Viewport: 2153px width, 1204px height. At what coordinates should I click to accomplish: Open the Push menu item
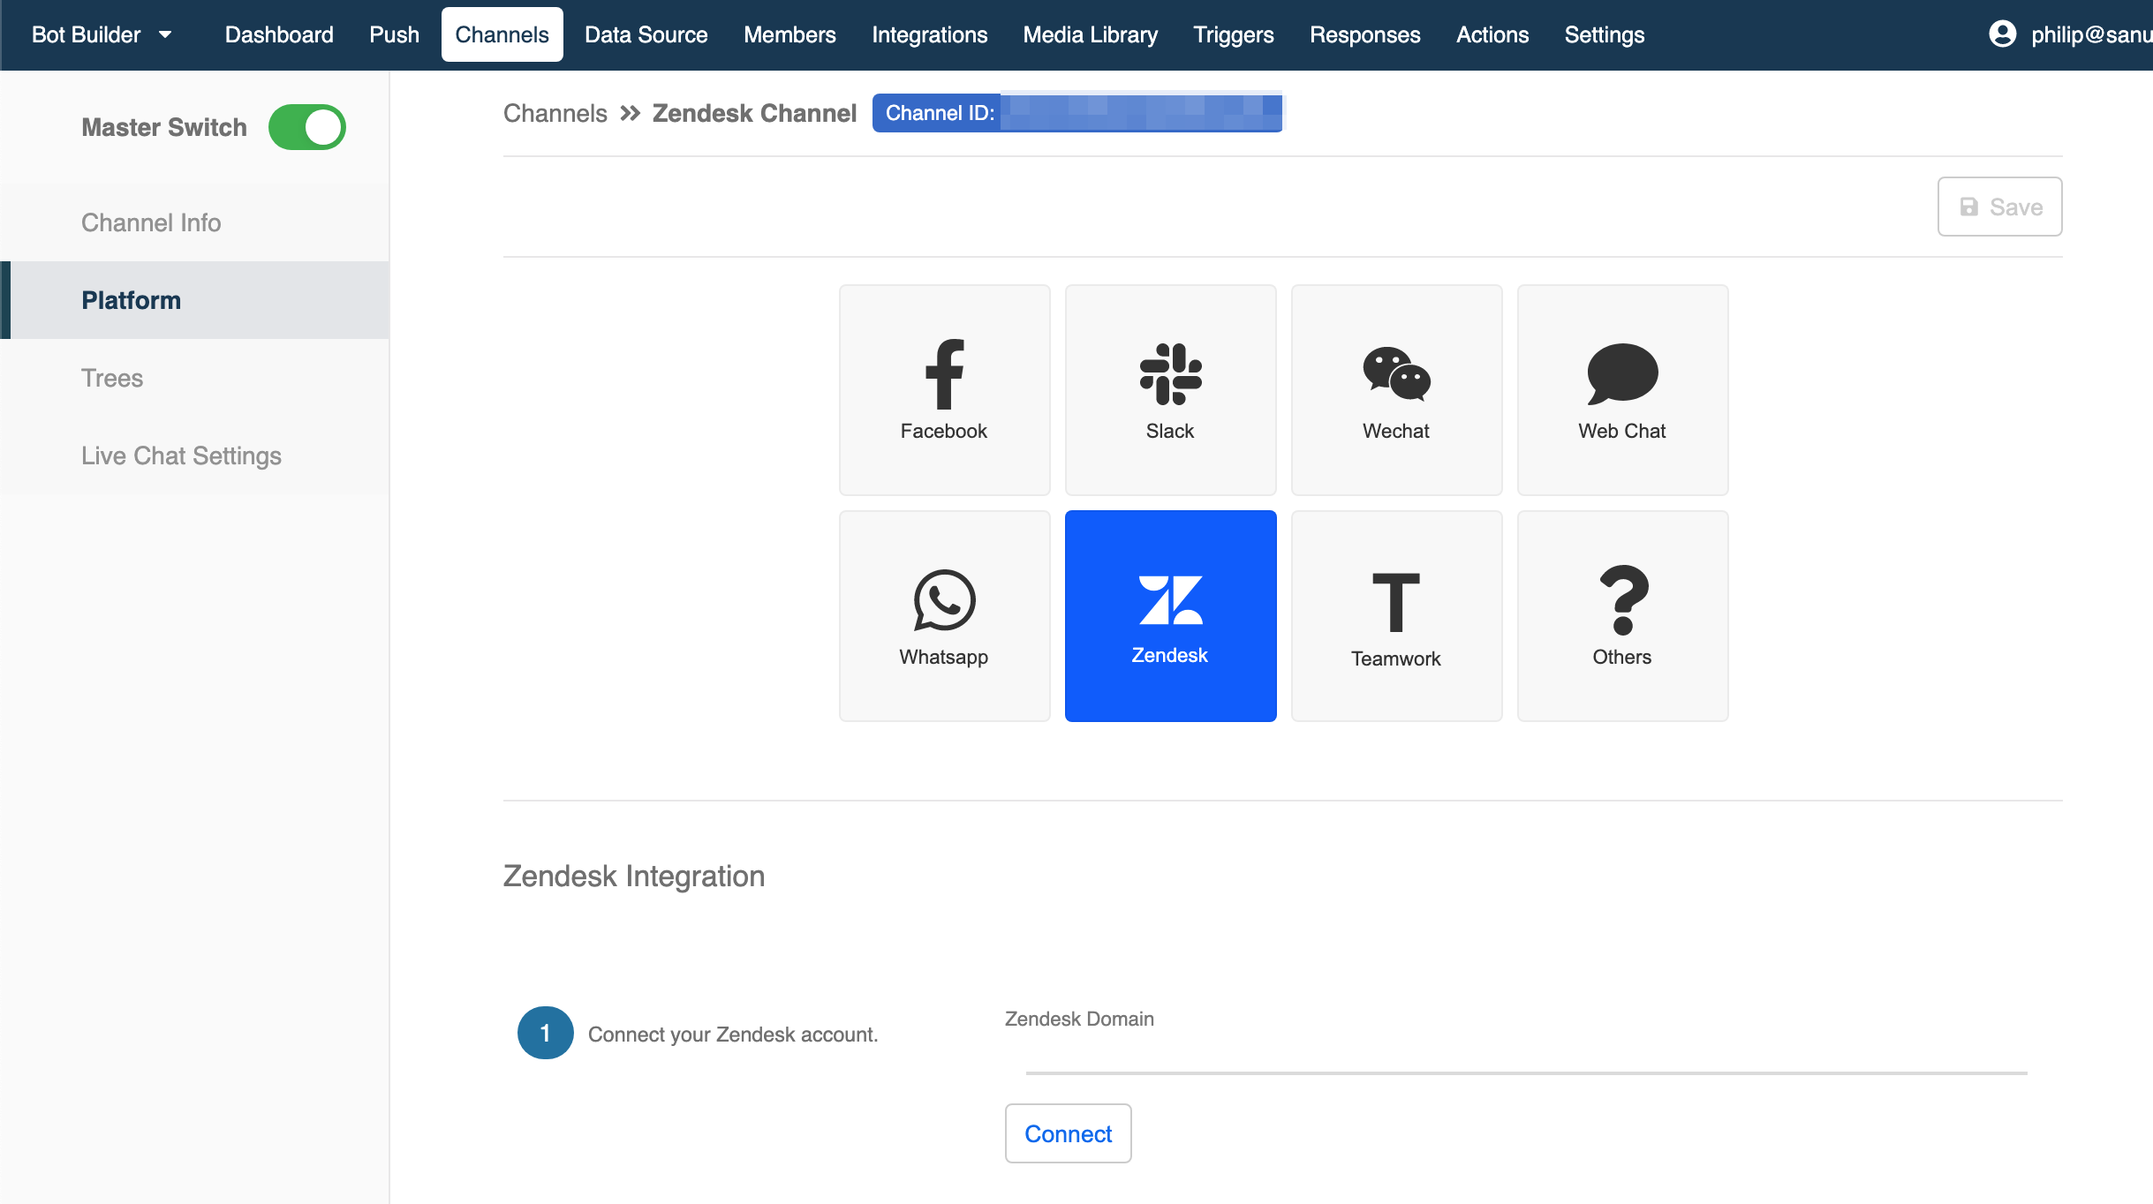[394, 34]
